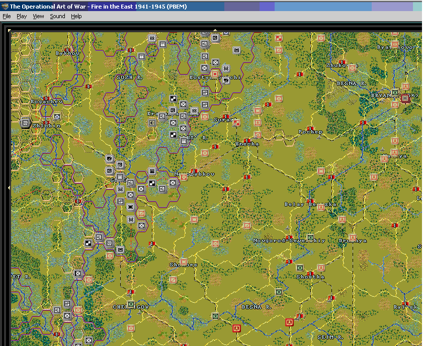The width and height of the screenshot is (423, 346).
Task: Click the SEIM R. river label
Action: (x=330, y=337)
